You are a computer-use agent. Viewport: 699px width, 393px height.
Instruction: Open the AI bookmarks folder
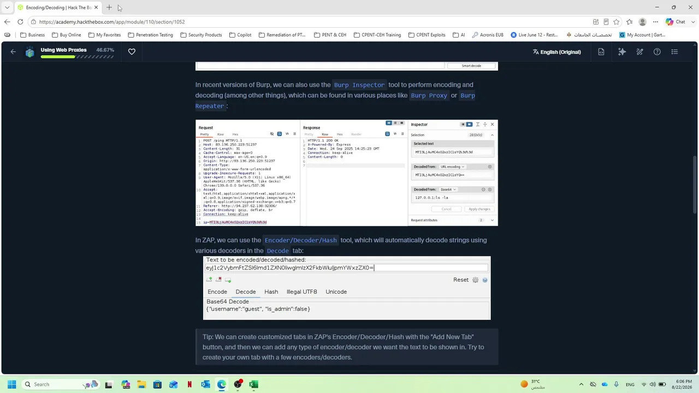click(459, 35)
